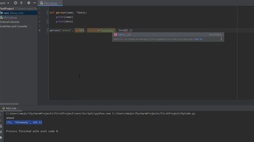Click the Next Tip link
Image resolution: width=254 pixels, height=142 pixels.
198,39
